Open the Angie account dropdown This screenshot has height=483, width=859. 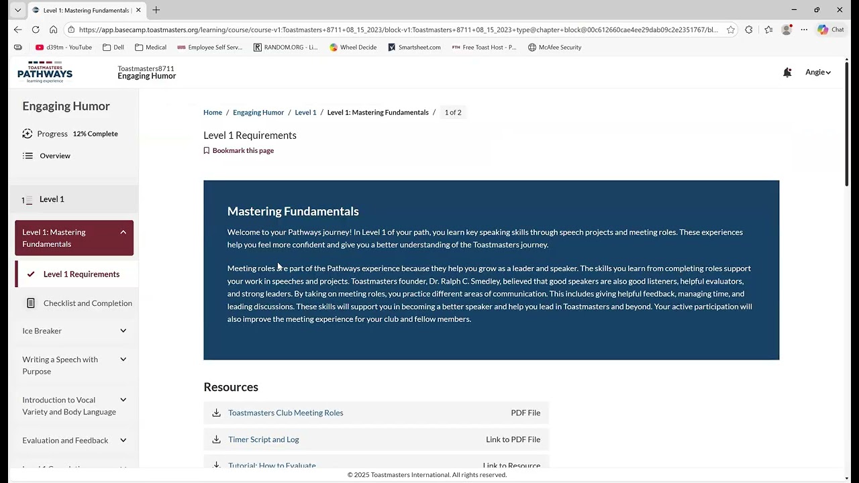click(x=818, y=72)
